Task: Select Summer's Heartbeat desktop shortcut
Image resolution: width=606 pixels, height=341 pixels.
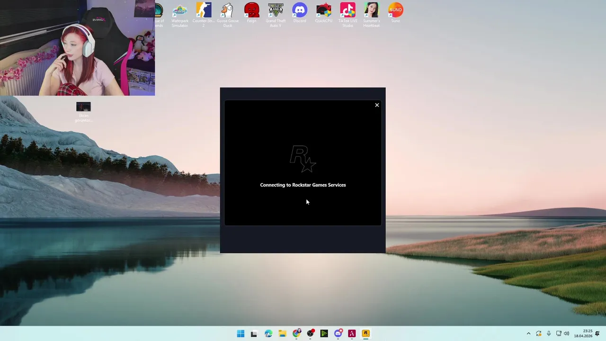Action: click(x=372, y=15)
